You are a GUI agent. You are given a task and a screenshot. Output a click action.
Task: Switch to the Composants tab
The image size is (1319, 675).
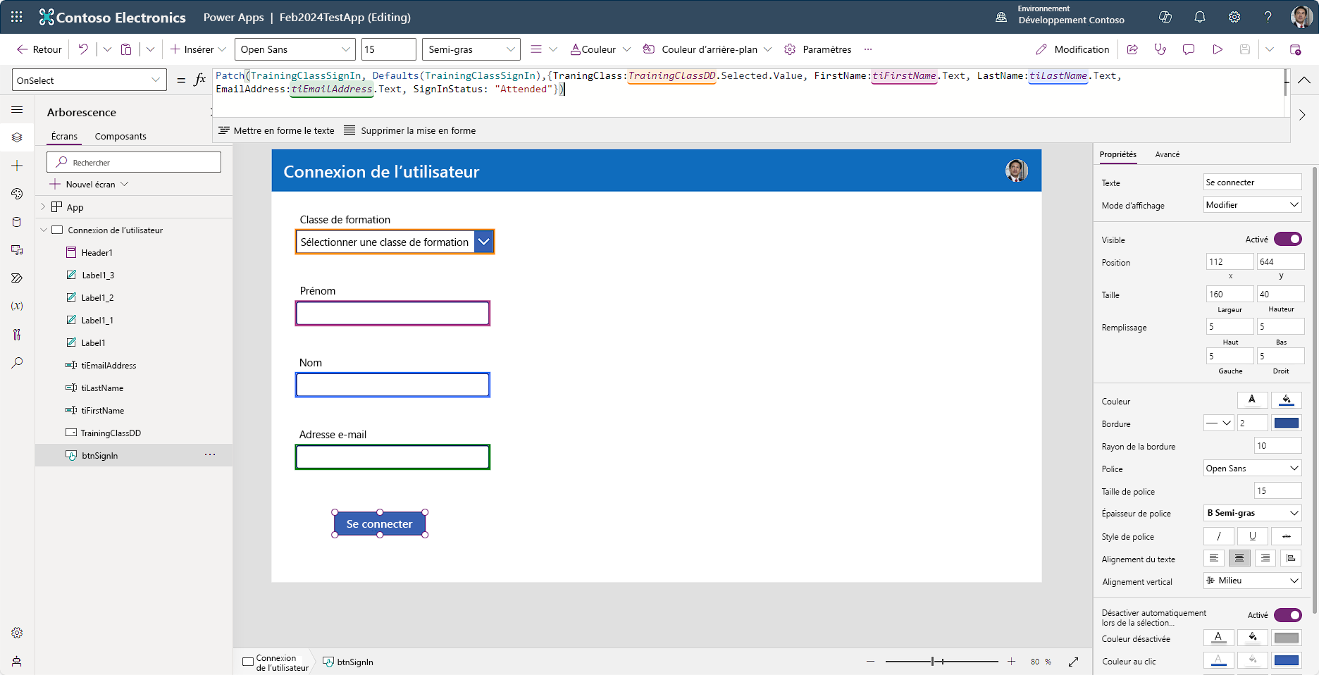tap(120, 136)
